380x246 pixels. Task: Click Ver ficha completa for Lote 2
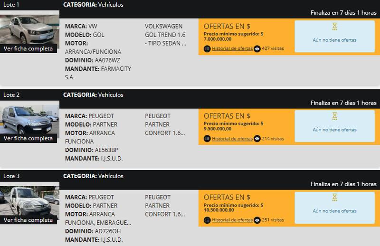pyautogui.click(x=28, y=139)
